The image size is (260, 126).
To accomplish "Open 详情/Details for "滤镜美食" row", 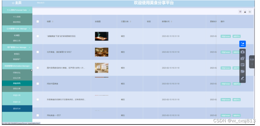I will click(x=226, y=36).
